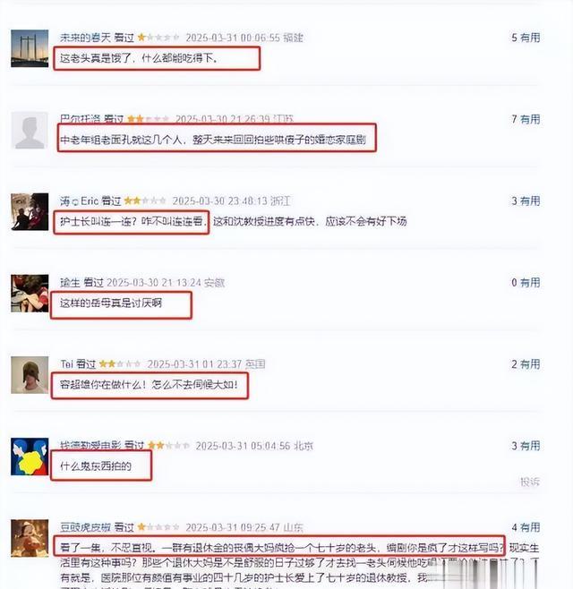Image resolution: width=573 pixels, height=589 pixels.
Task: Open username link 豆豉虎皮椒
Action: 85,527
